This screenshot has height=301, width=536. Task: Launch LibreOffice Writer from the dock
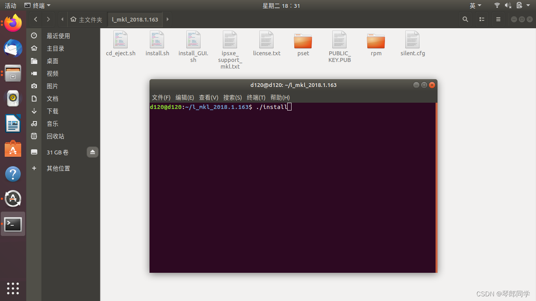[x=13, y=124]
